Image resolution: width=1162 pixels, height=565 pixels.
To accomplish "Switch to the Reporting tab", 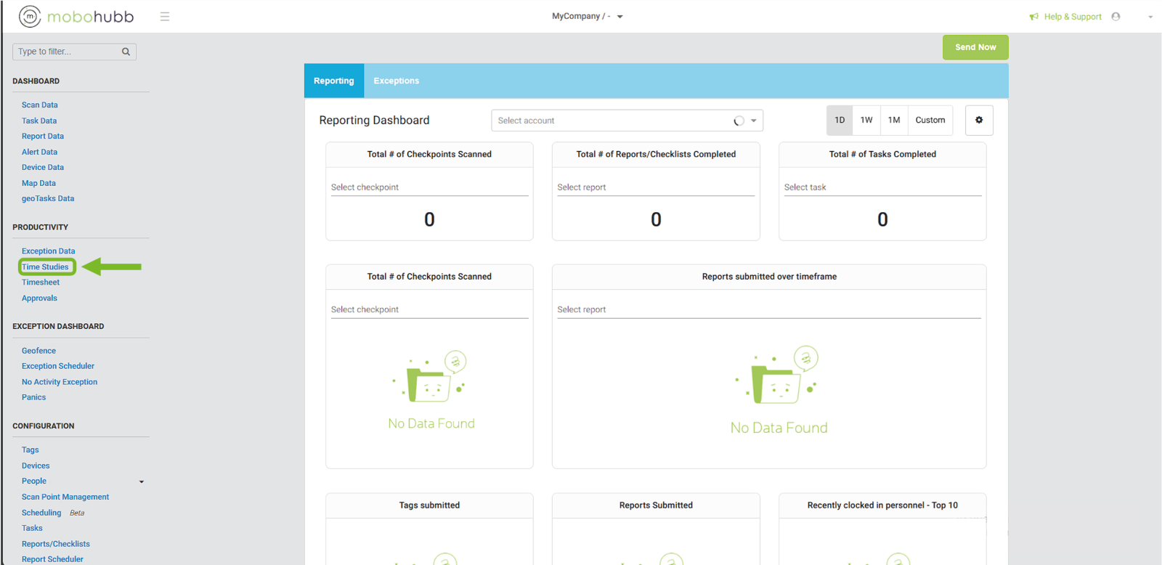I will (334, 81).
